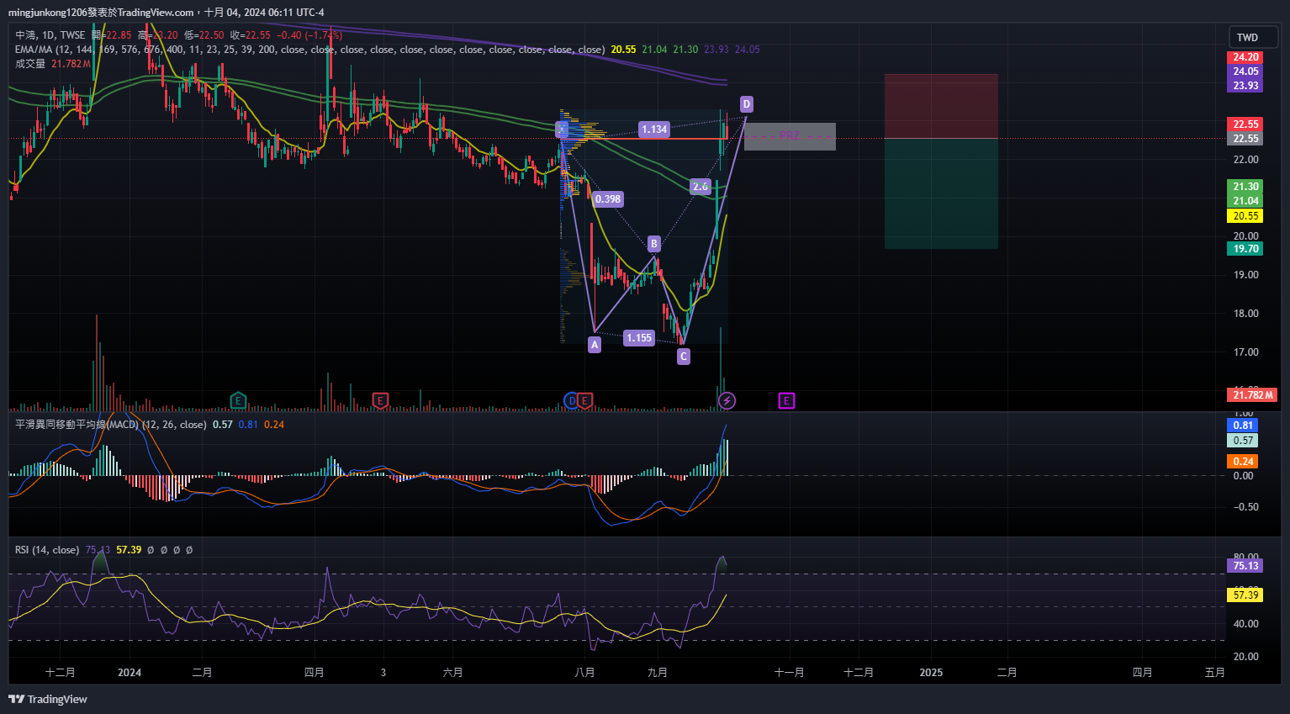Image resolution: width=1290 pixels, height=714 pixels.
Task: Click the 1.134 ratio label
Action: (x=654, y=129)
